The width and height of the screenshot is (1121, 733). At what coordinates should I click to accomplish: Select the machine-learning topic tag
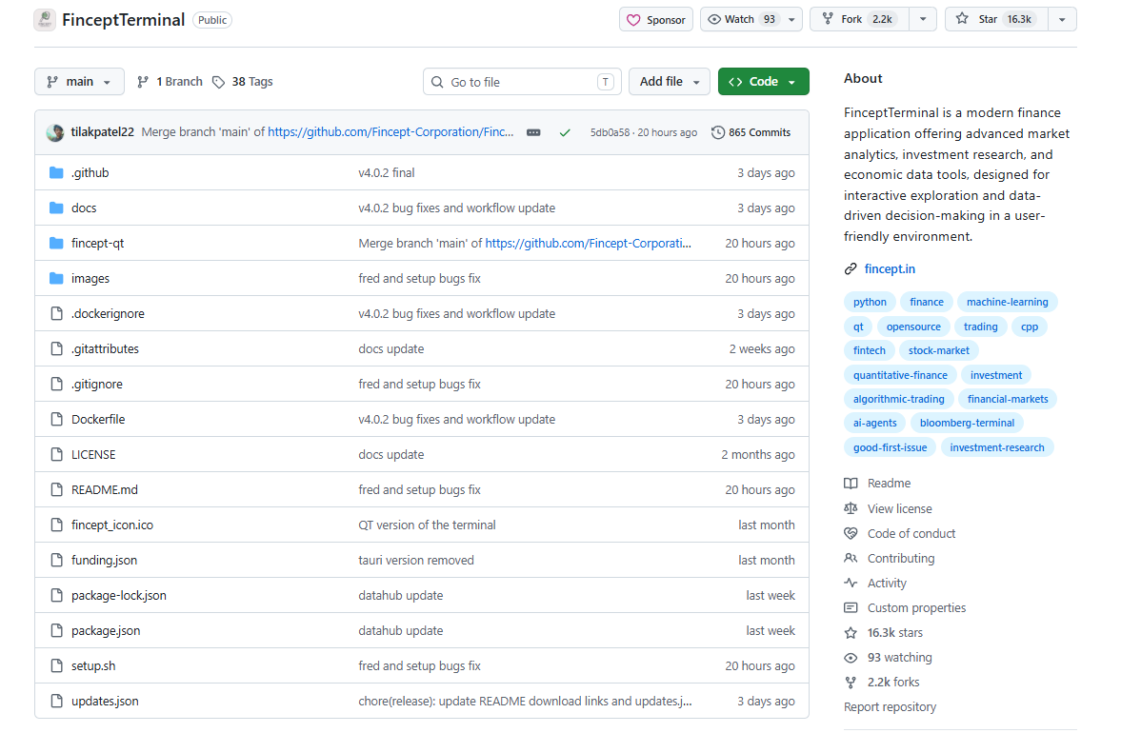click(1008, 302)
